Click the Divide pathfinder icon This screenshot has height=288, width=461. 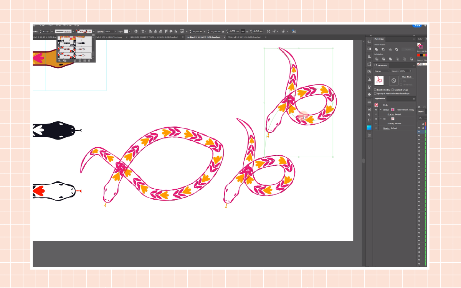click(x=377, y=59)
